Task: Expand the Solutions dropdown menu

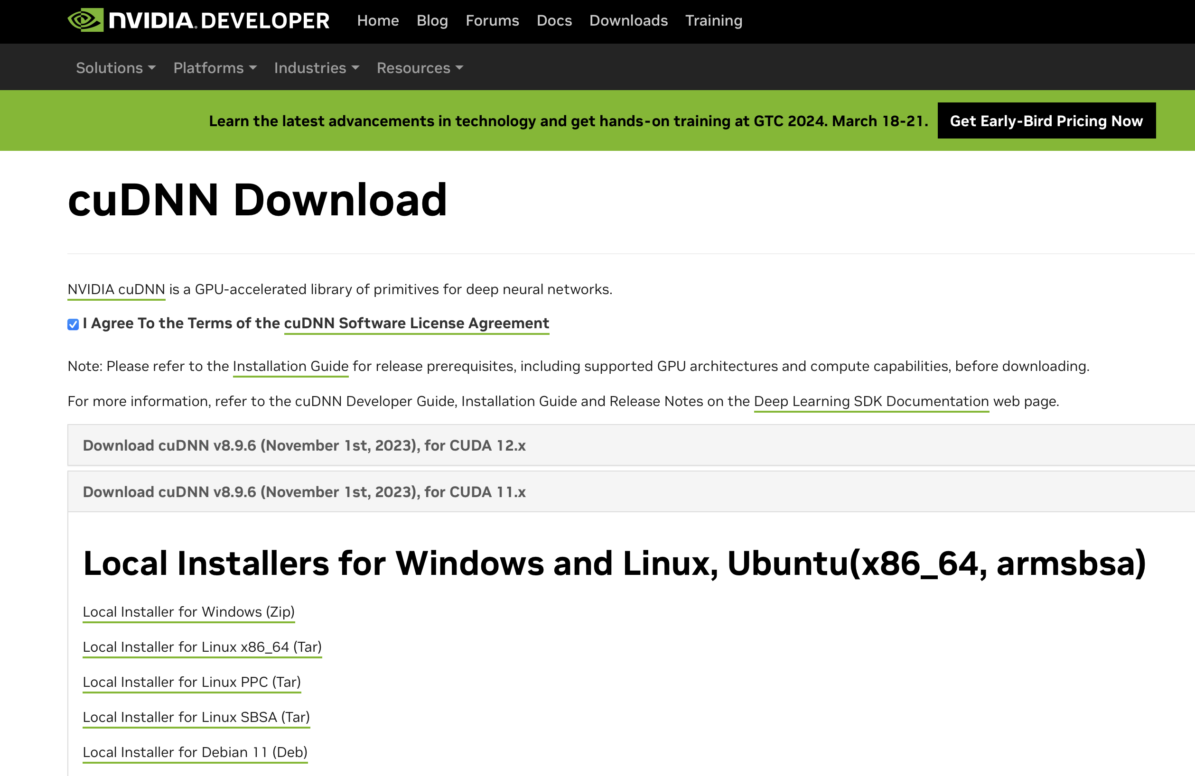Action: point(115,68)
